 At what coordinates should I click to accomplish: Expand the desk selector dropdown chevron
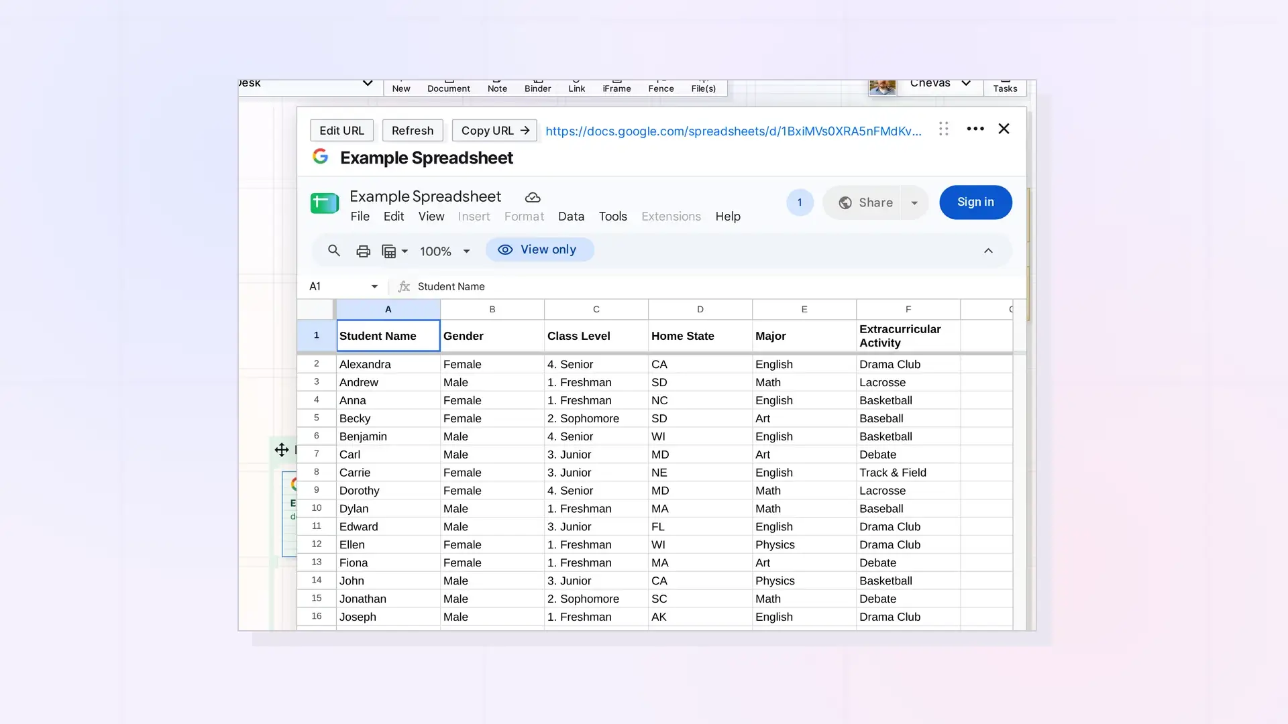(368, 84)
